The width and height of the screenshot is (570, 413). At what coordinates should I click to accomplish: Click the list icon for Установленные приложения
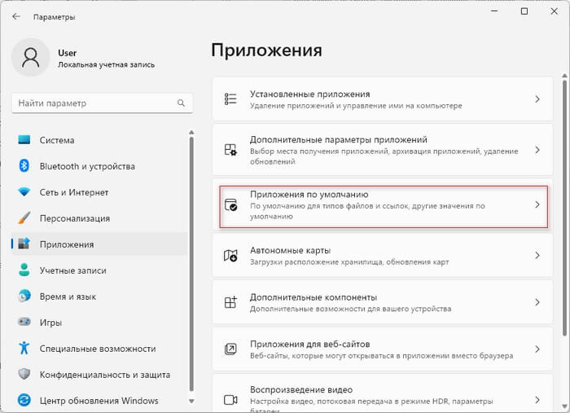(x=230, y=99)
